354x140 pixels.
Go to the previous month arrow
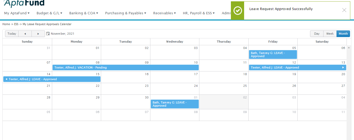pyautogui.click(x=25, y=34)
